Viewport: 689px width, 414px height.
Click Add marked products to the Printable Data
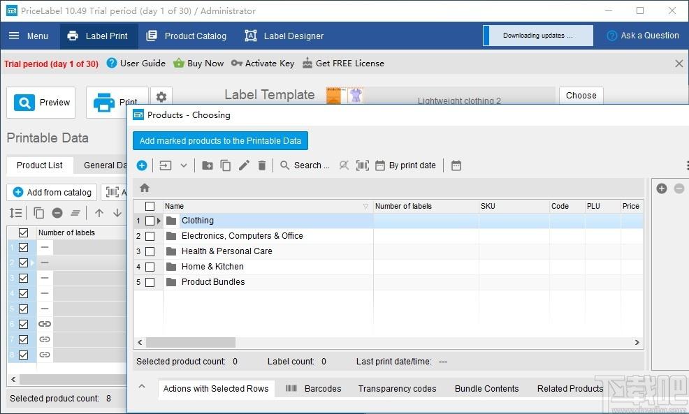click(220, 141)
